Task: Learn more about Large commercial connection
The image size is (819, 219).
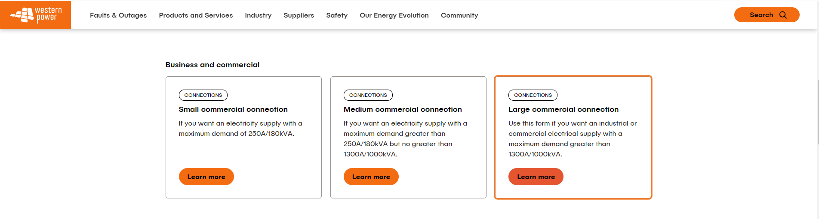Action: (x=536, y=177)
